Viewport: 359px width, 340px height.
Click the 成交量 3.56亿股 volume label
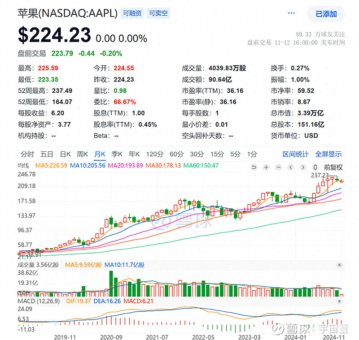38,265
